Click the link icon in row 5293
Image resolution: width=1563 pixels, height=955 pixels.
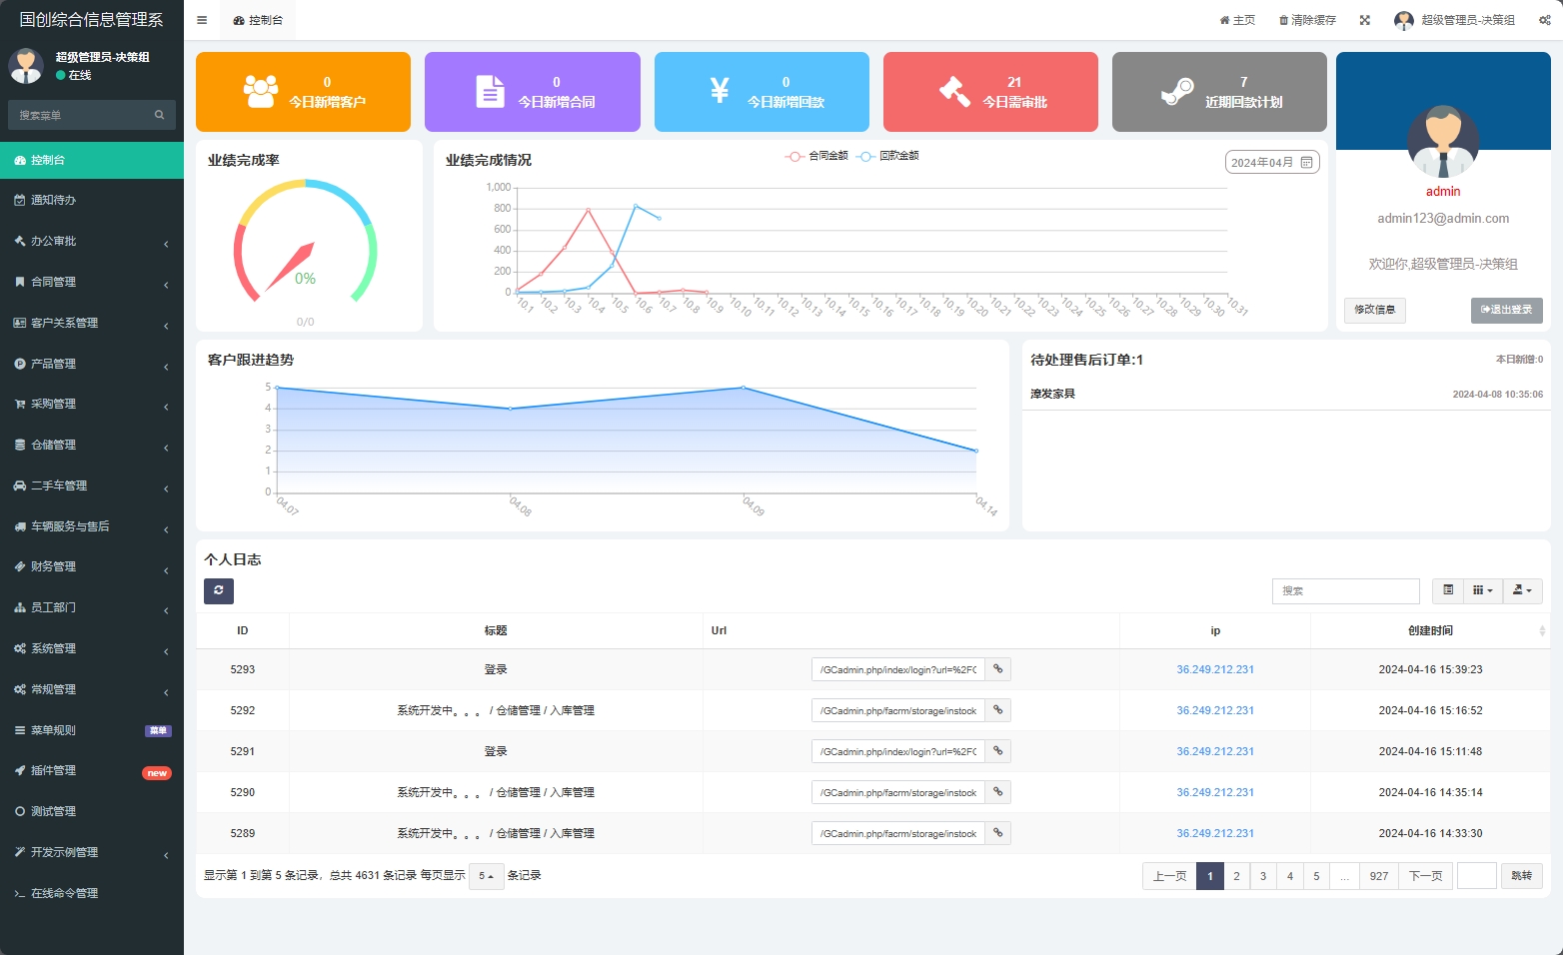[x=997, y=669]
